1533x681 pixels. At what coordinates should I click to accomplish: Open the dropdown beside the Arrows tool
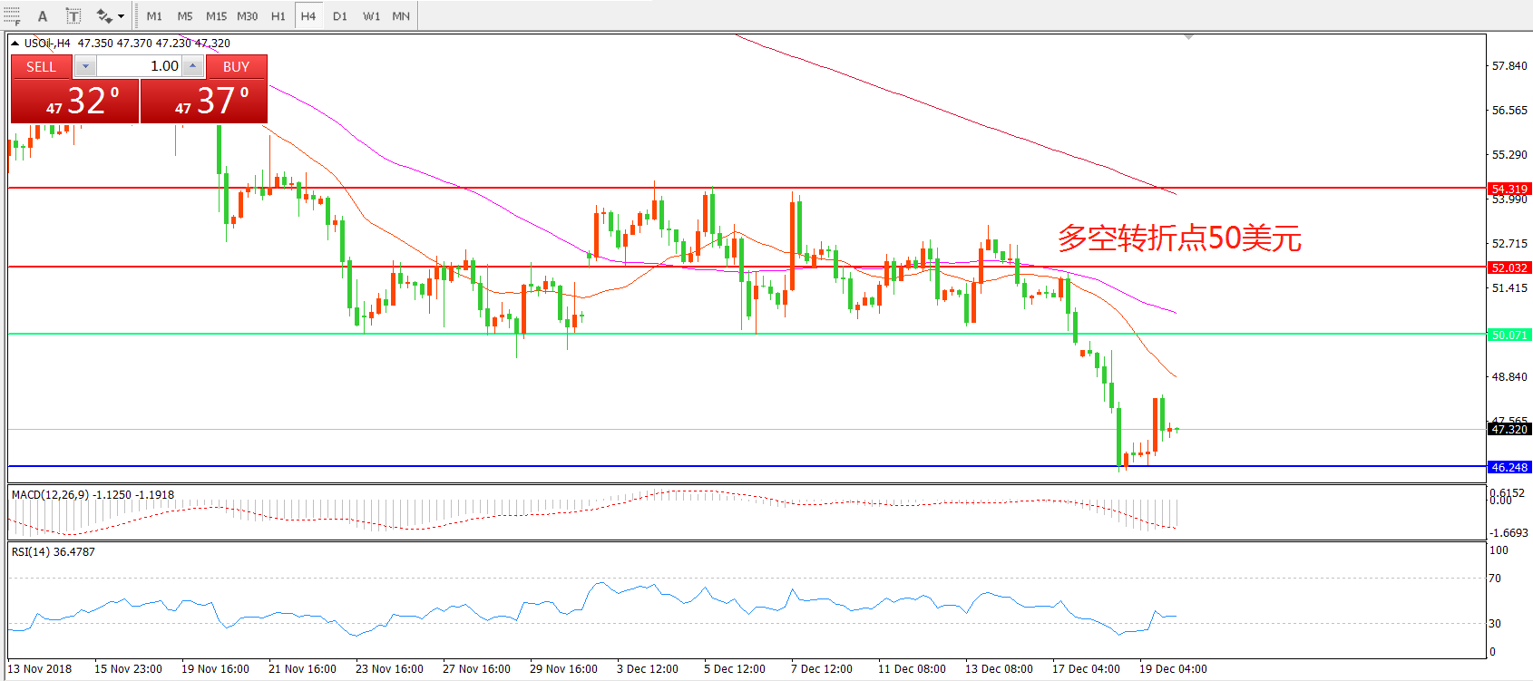122,16
